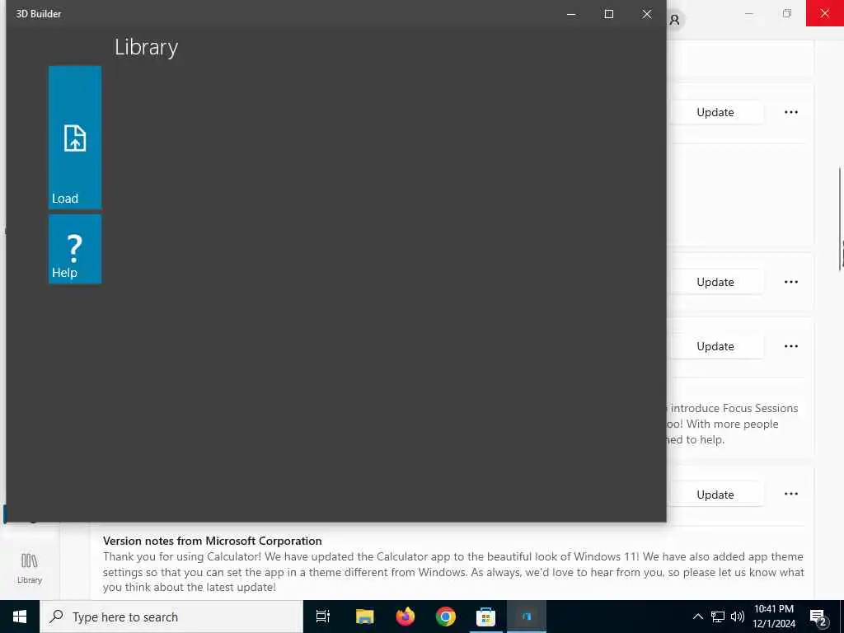Show hidden system tray icons
Viewport: 844px width, 633px height.
[697, 617]
